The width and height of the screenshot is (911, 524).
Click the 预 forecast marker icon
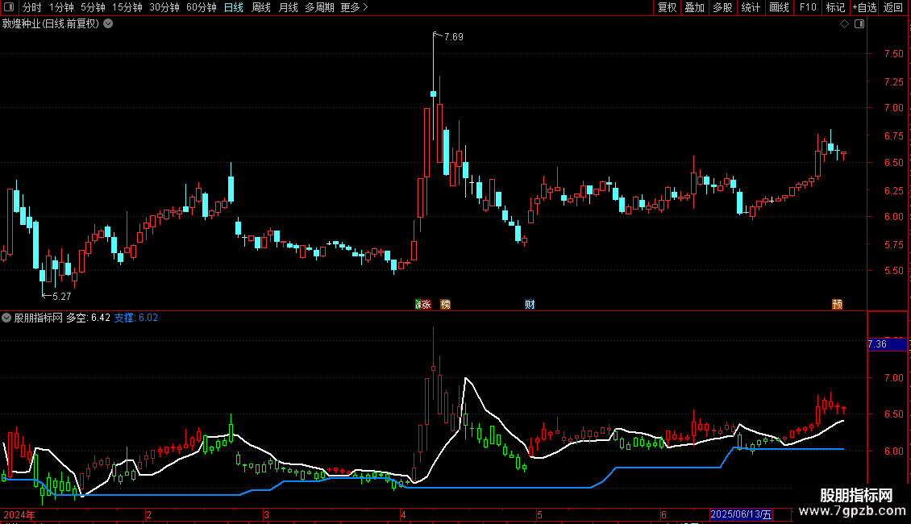[x=837, y=305]
